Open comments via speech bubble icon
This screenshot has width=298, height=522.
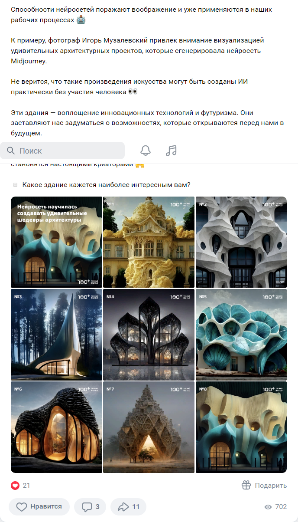(x=87, y=507)
